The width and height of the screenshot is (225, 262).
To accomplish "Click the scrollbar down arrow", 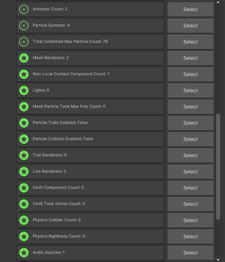I will pos(218,260).
